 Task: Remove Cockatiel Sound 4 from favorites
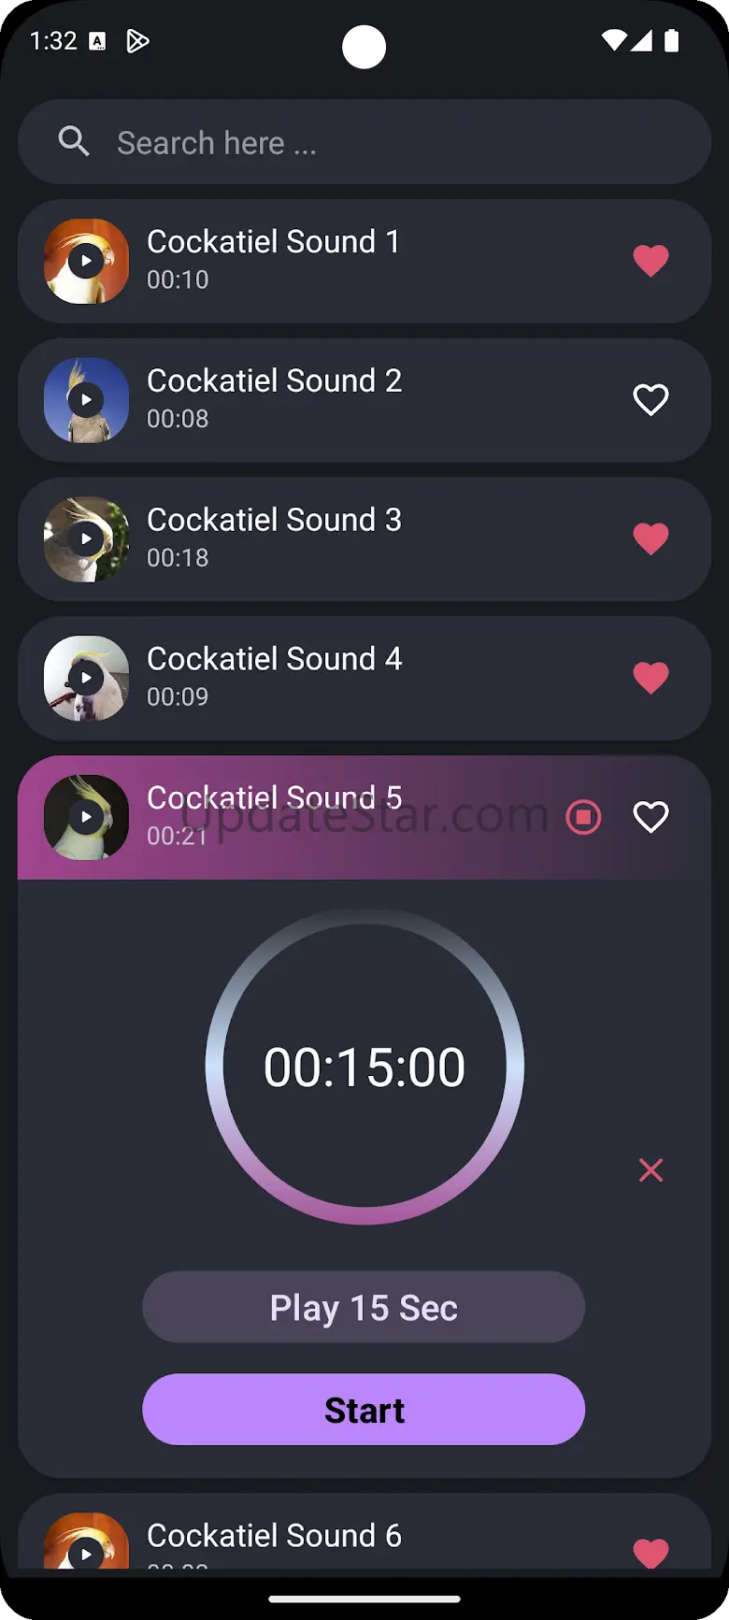(650, 679)
